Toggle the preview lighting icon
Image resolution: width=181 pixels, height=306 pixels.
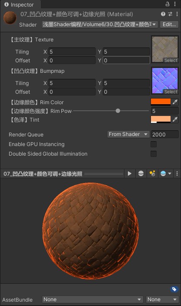pyautogui.click(x=152, y=173)
